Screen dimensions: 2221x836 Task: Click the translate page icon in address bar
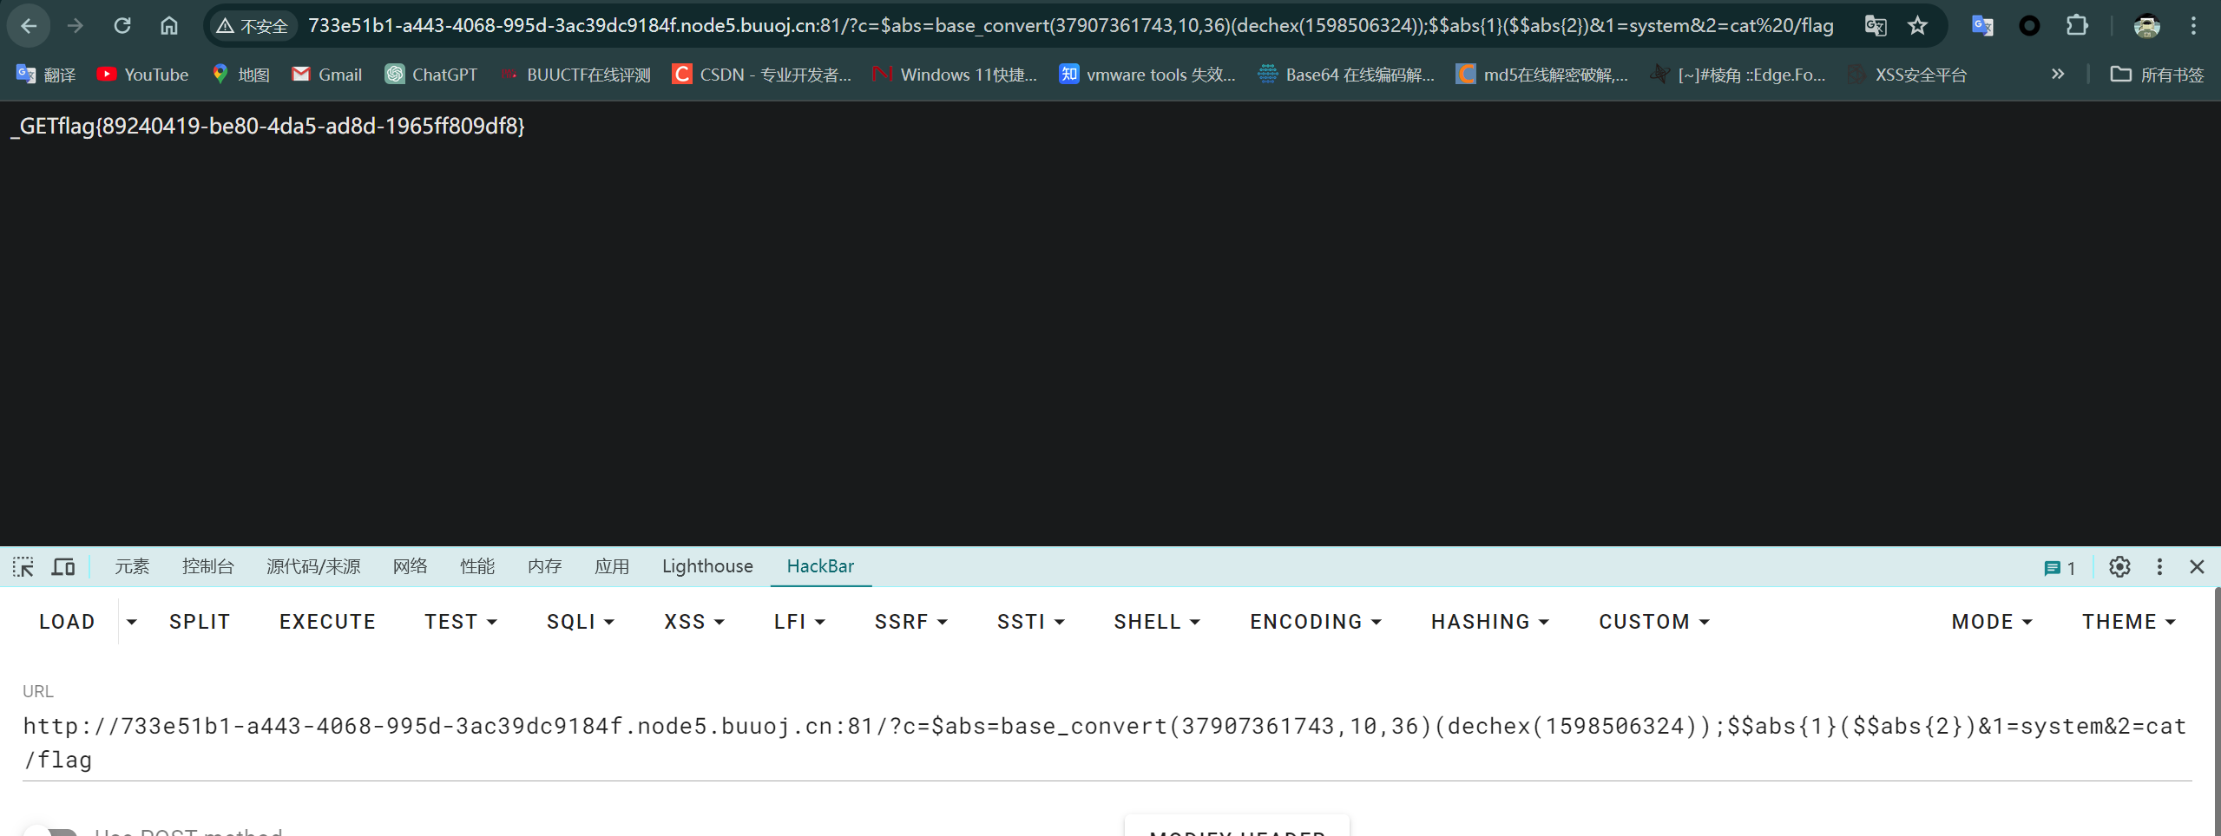[1876, 26]
